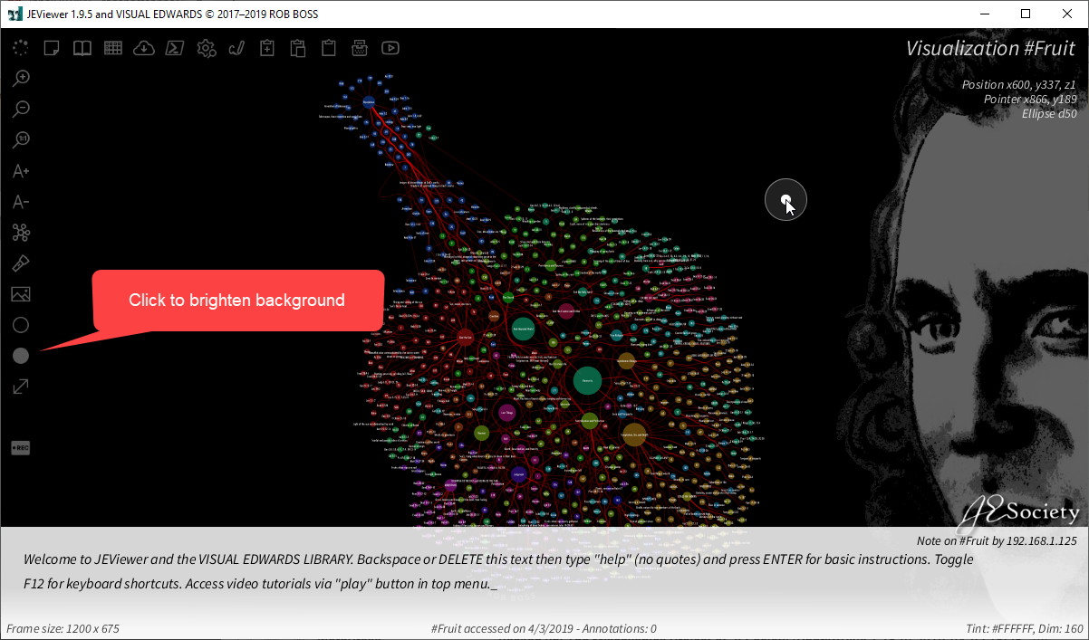The height and width of the screenshot is (640, 1089).
Task: Click 'Ellipse d50' readout
Action: (1048, 113)
